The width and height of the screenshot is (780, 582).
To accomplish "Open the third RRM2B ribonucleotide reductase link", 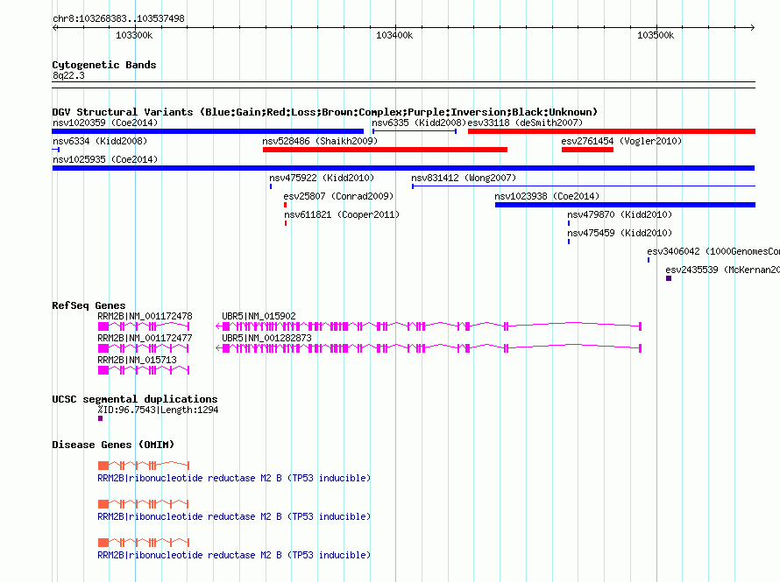I will 234,555.
